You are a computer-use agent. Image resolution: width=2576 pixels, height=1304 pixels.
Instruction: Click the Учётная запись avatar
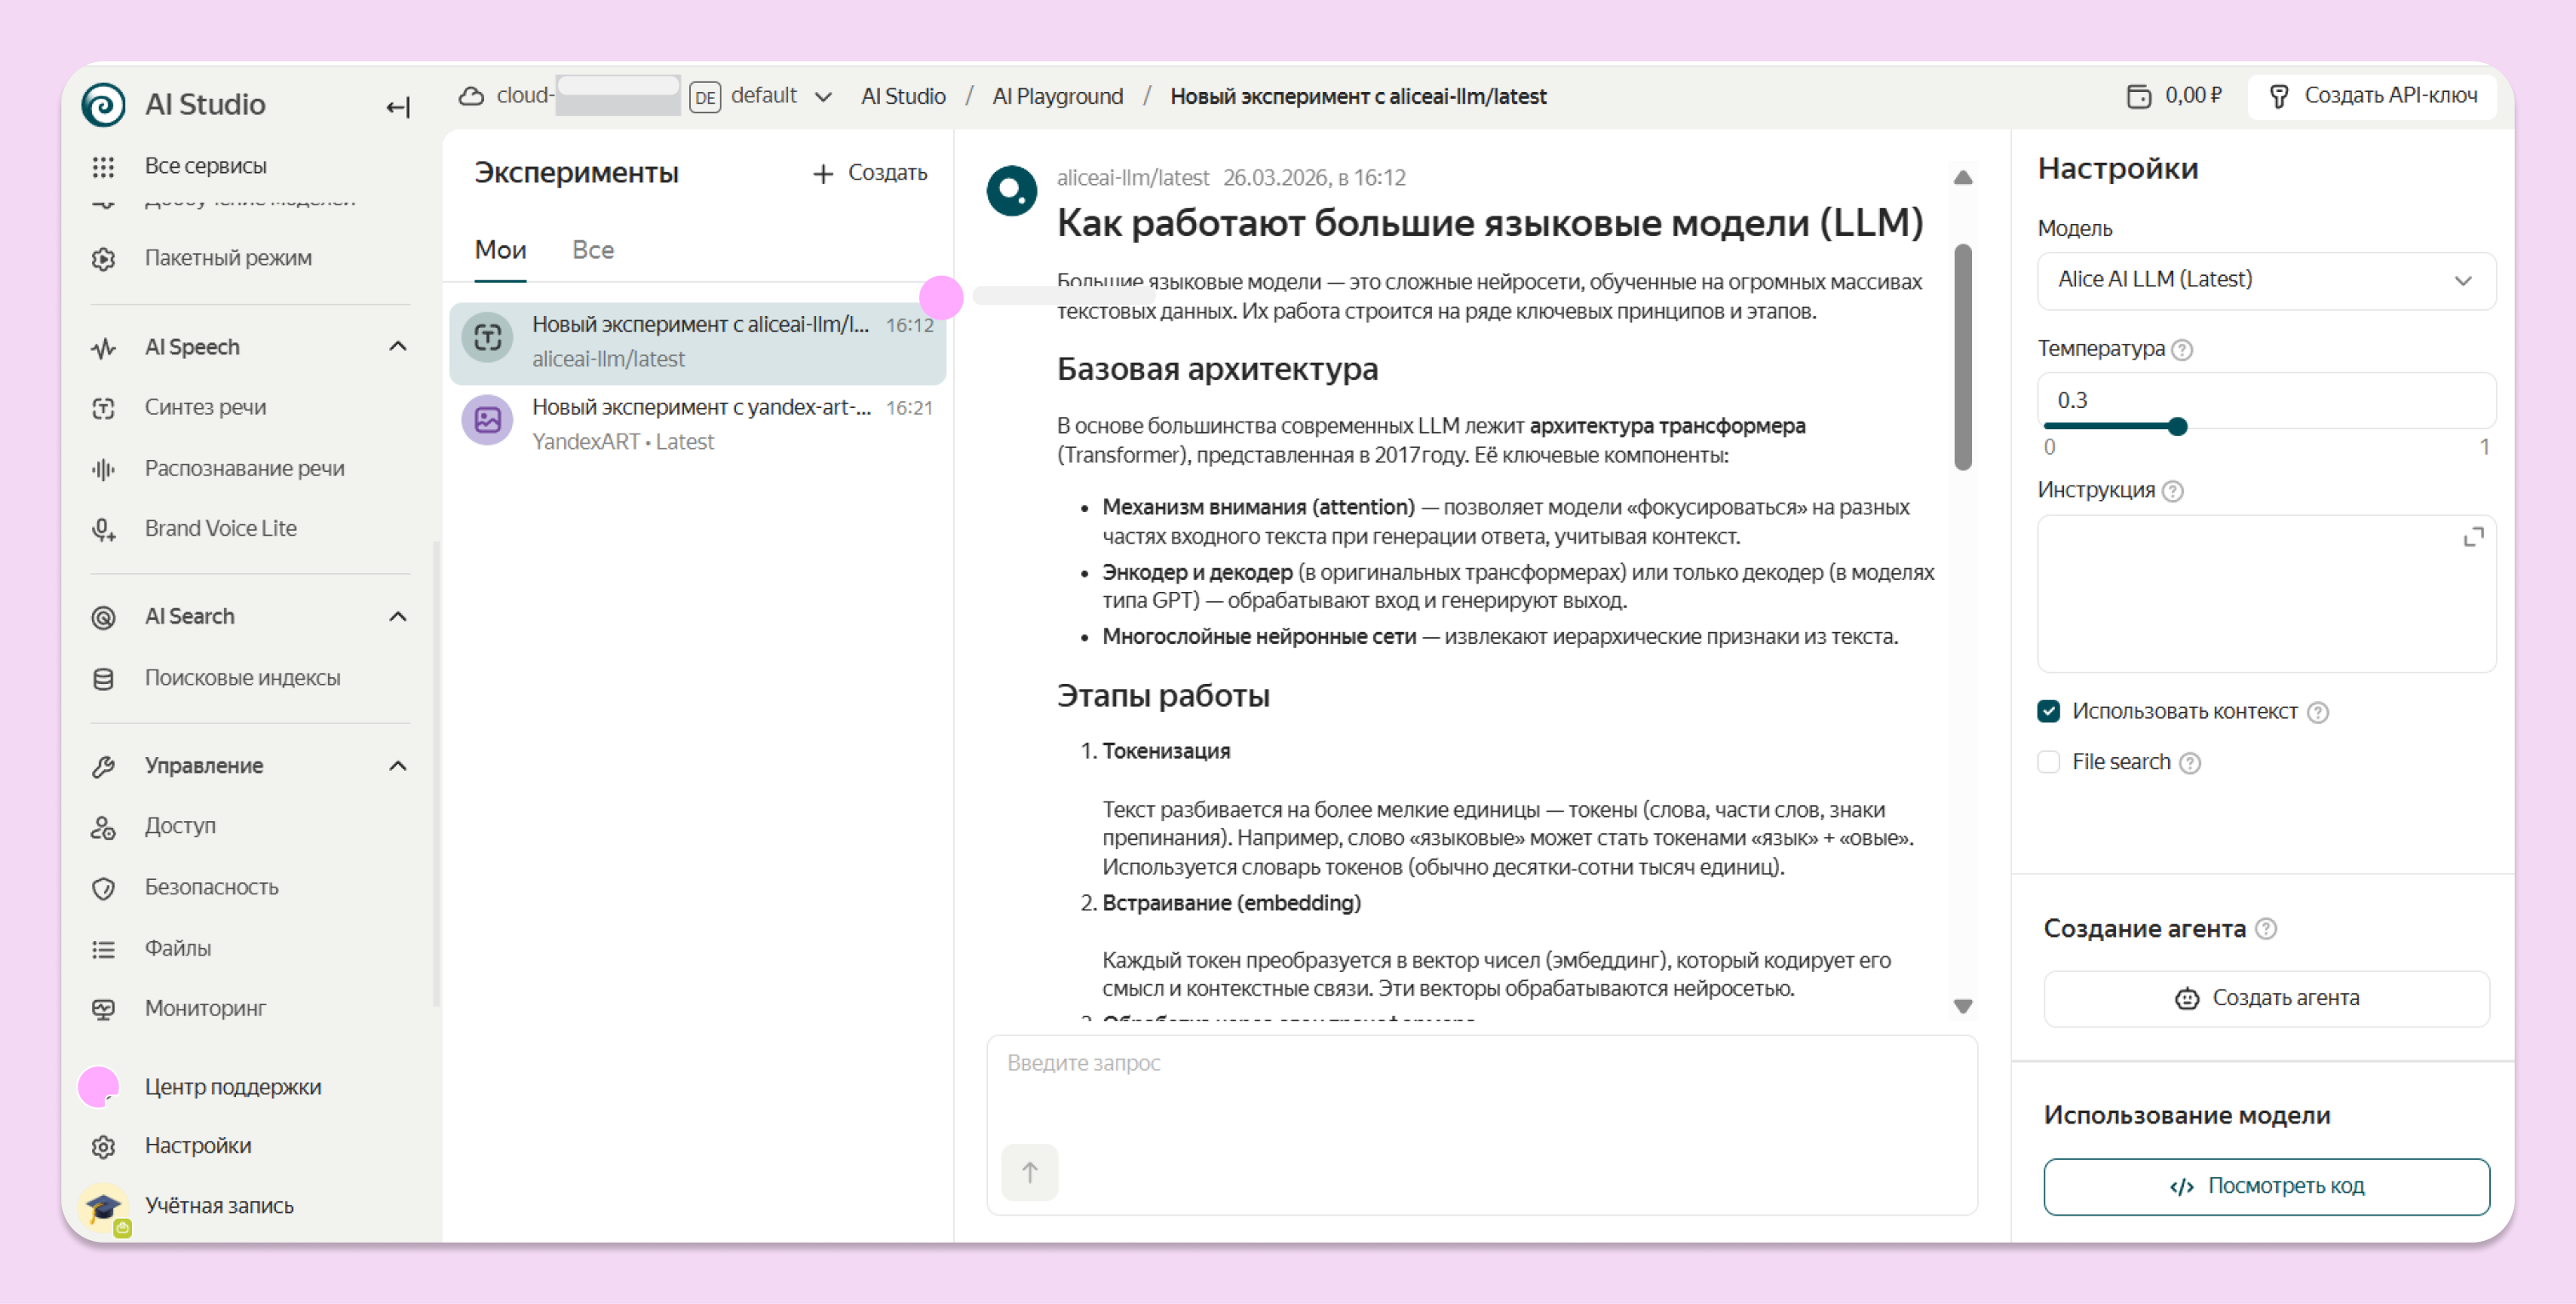coord(103,1207)
